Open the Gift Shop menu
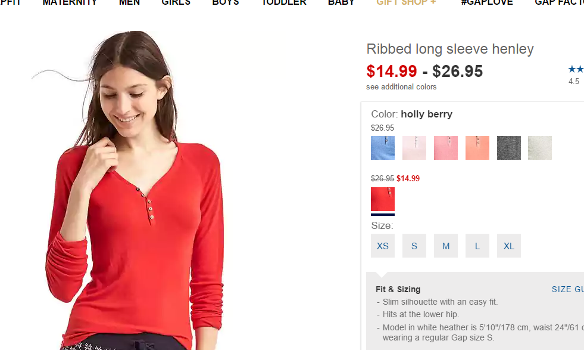The width and height of the screenshot is (584, 350). click(406, 3)
